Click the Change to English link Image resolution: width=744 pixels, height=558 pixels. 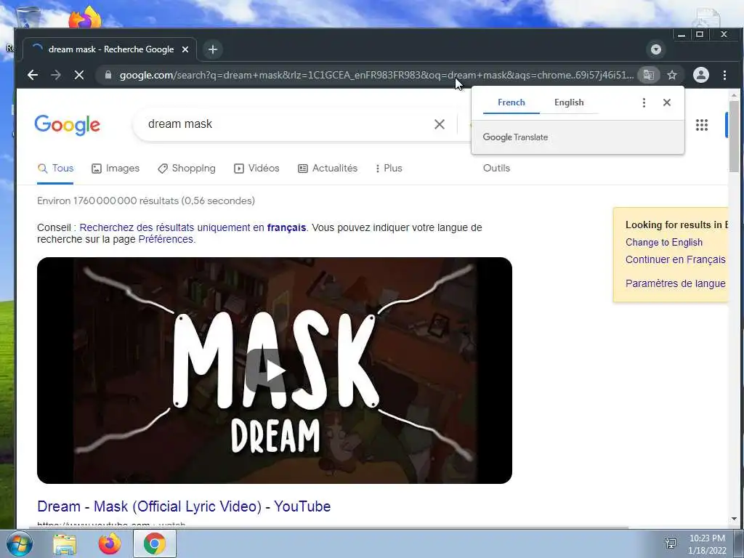[664, 243]
